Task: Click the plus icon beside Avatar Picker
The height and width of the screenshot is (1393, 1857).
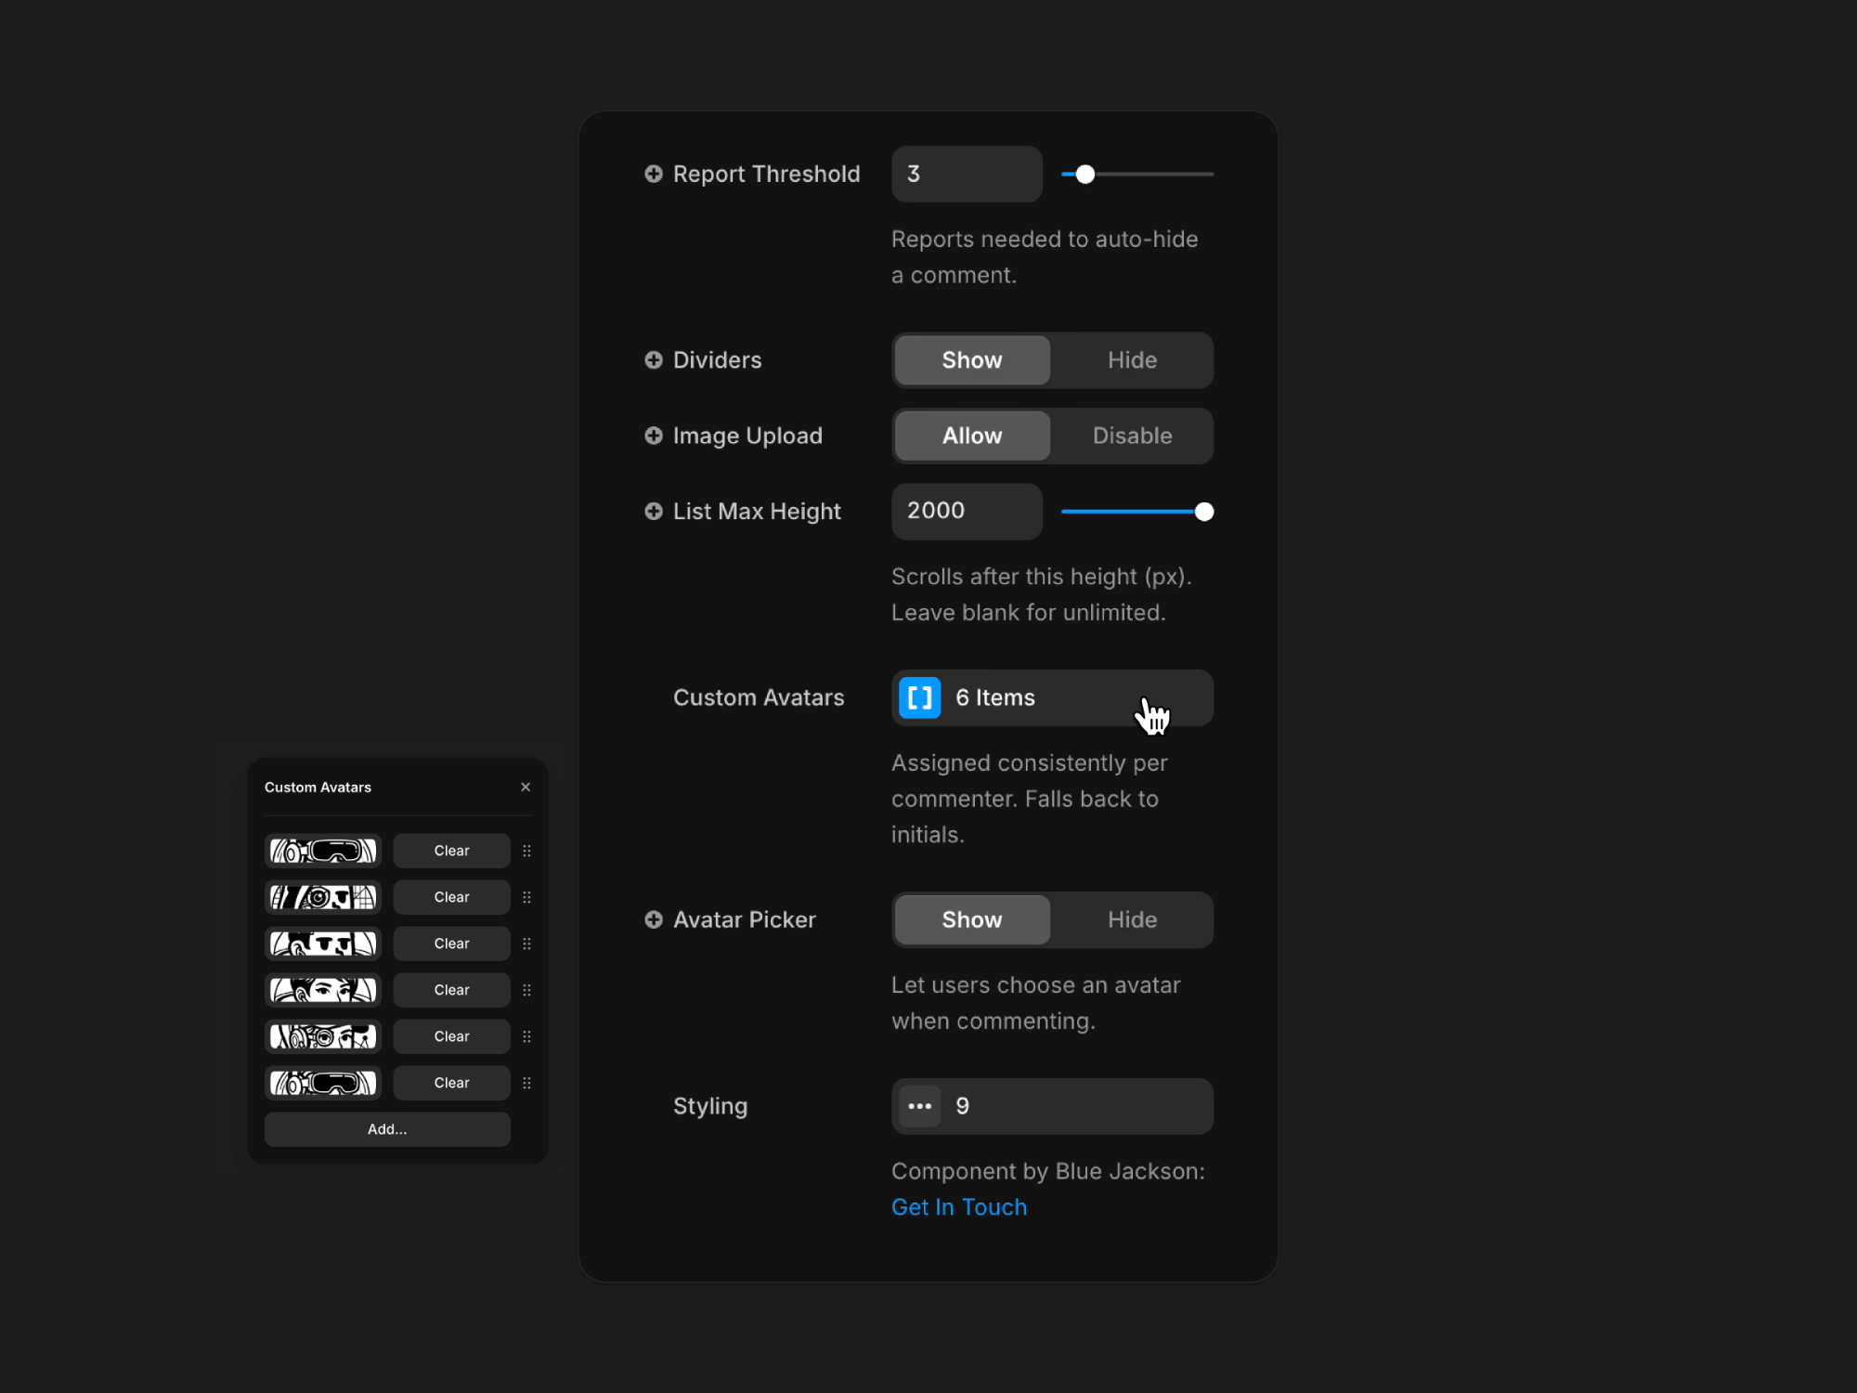Action: [653, 919]
